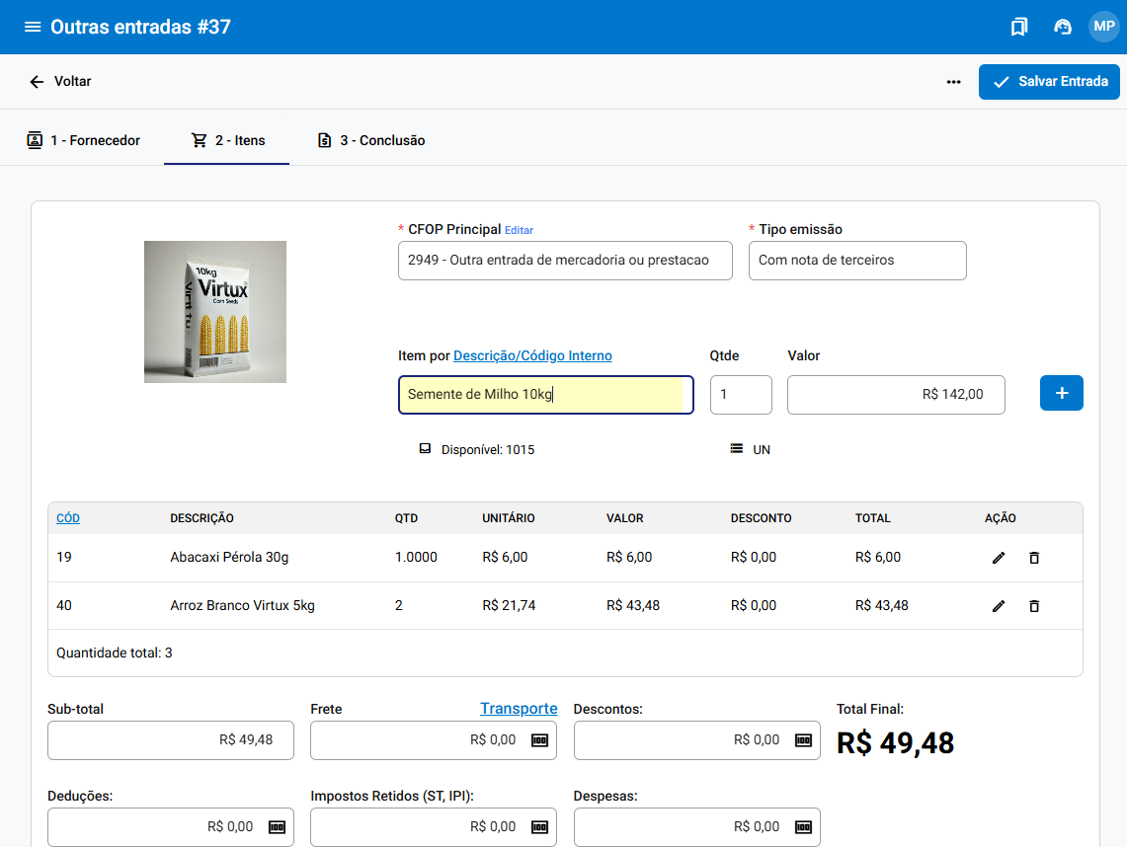Viewport: 1127px width, 847px height.
Task: Click the Salvar Entrada button
Action: (1049, 82)
